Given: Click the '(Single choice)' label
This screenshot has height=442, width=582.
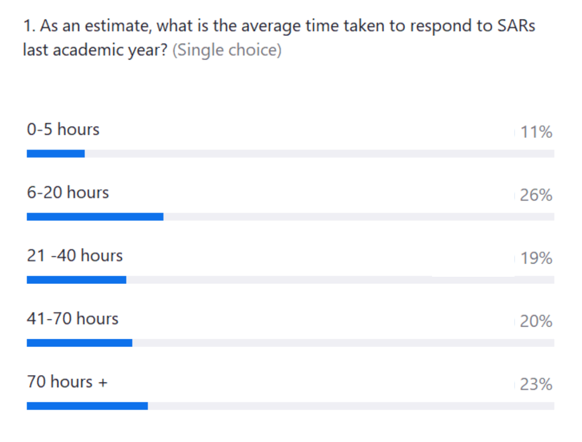Looking at the screenshot, I should coord(227,50).
